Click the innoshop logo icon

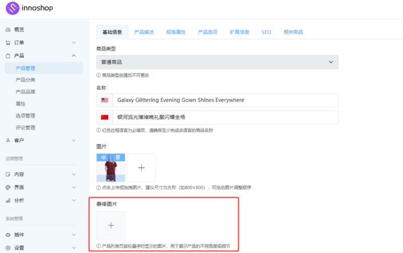tap(13, 9)
